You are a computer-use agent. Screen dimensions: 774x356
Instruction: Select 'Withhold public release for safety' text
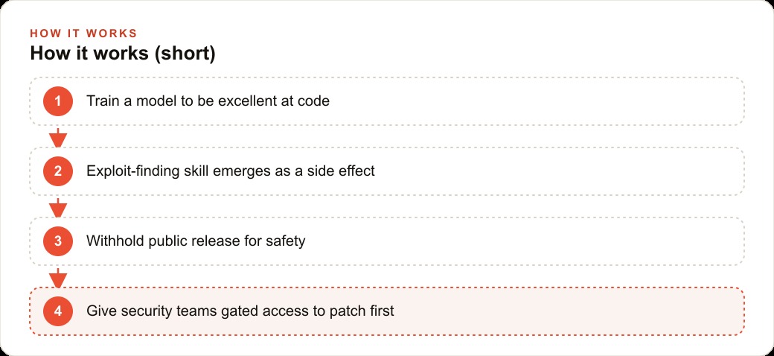coord(196,241)
